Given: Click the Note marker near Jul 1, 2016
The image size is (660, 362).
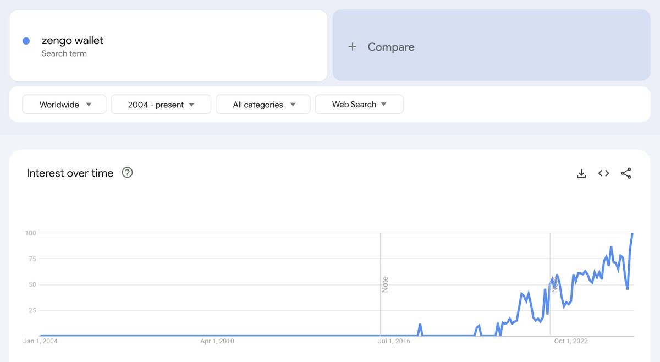Looking at the screenshot, I should 385,284.
